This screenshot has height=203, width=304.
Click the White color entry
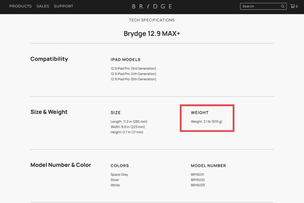[115, 185]
